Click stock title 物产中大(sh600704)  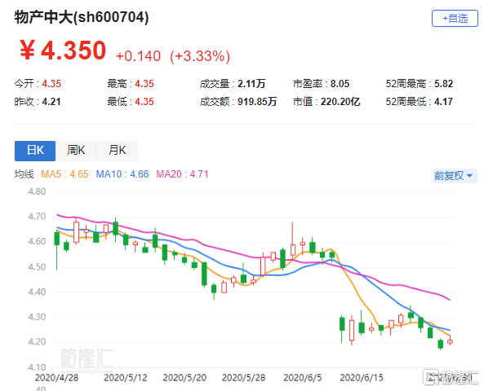(82, 17)
